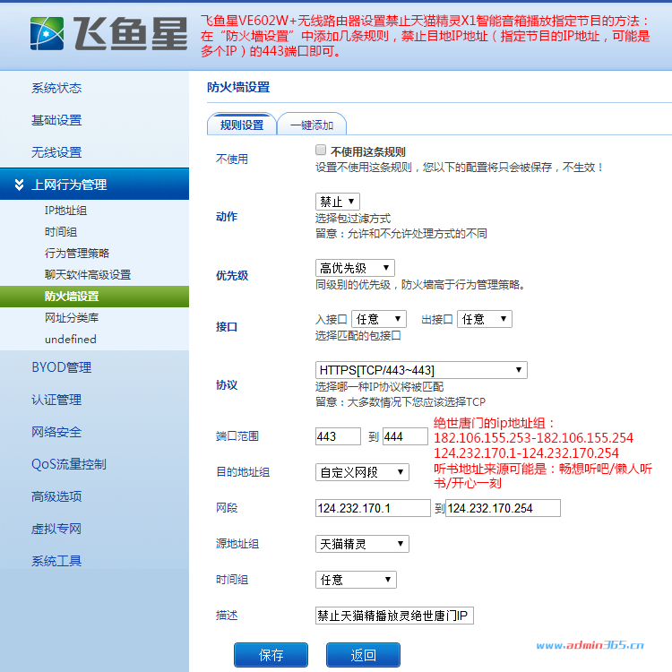The height and width of the screenshot is (672, 672).
Task: Open 上网行为管理 menu section
Action: point(94,185)
